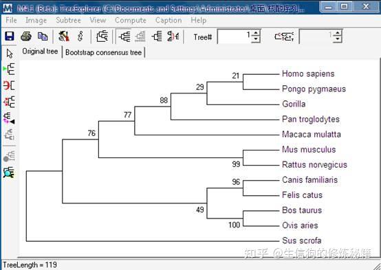Screen dimensions: 381x270
Task: Open the Compute menu
Action: (131, 21)
